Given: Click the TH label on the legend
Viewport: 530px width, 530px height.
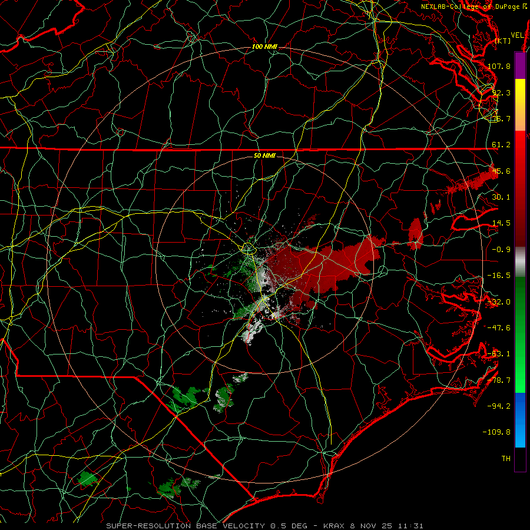Looking at the screenshot, I should pyautogui.click(x=506, y=459).
